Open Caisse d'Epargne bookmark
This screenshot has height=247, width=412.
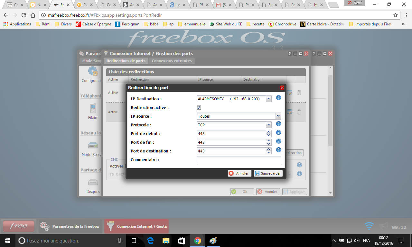pos(93,24)
